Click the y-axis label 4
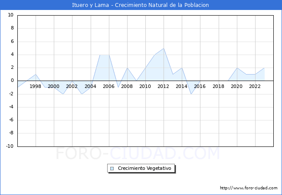This screenshot has height=195, width=282. pos(12,55)
